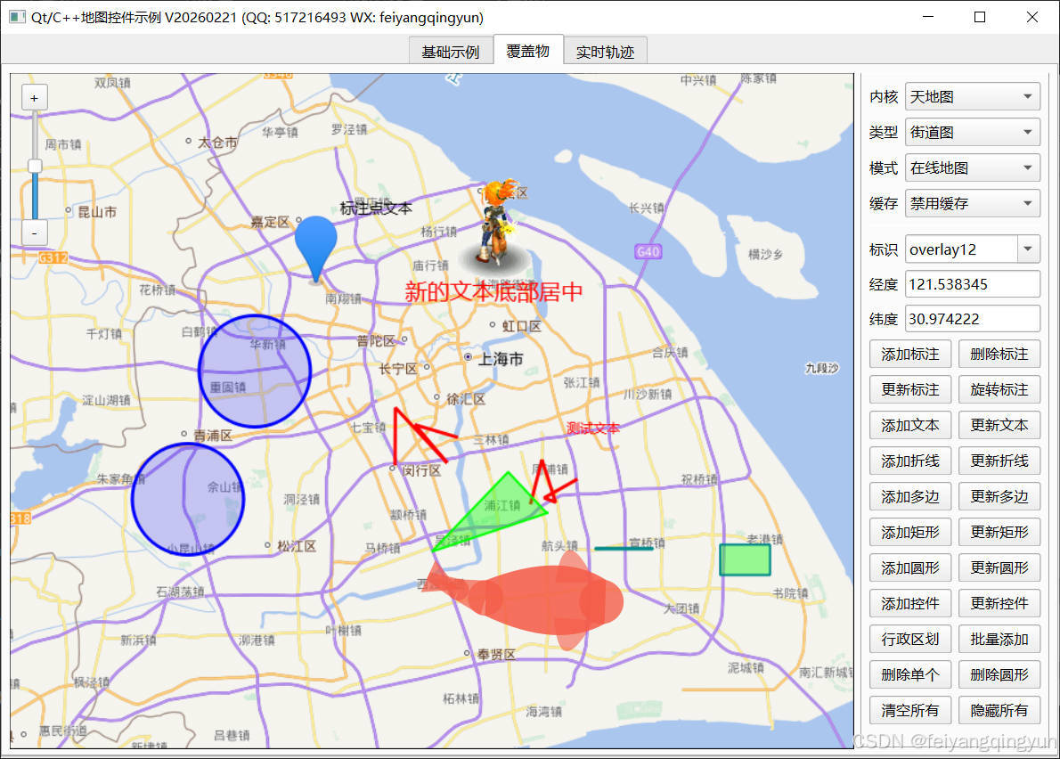Click the 奉贤区 label on map
The height and width of the screenshot is (759, 1060).
[x=496, y=654]
